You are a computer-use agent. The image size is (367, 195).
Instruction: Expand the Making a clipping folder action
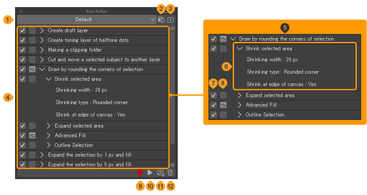pos(42,50)
